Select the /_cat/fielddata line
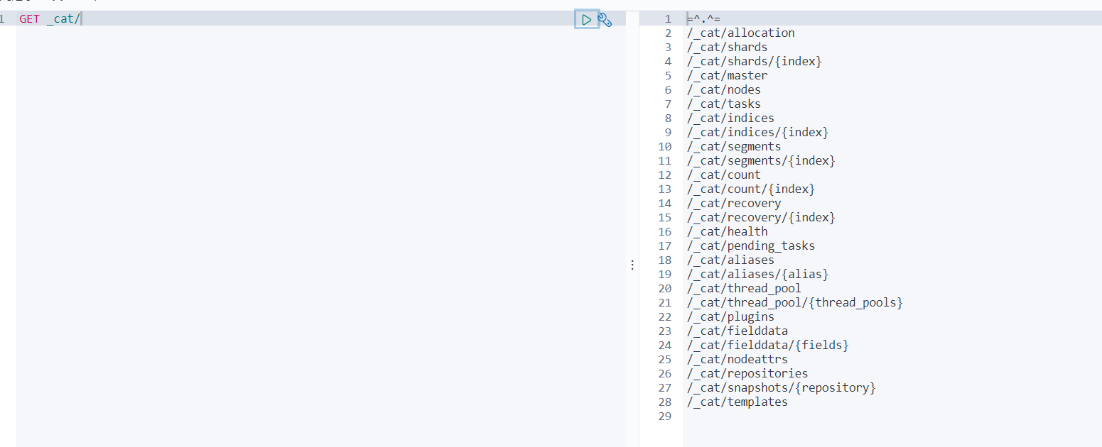 pos(737,331)
